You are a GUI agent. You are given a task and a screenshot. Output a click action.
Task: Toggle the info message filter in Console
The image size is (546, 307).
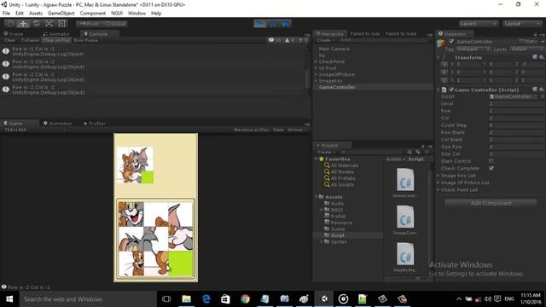pyautogui.click(x=275, y=40)
